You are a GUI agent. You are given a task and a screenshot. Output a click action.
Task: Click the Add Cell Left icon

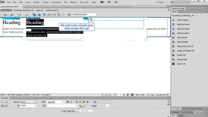[x=173, y=38]
